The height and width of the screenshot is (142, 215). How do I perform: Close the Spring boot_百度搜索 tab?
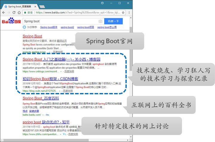point(35,6)
